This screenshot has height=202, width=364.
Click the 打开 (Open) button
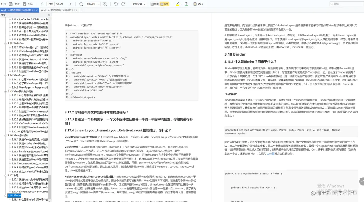pos(4,4)
